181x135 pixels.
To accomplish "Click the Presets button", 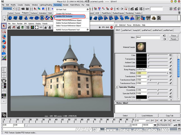I will pos(173,39).
